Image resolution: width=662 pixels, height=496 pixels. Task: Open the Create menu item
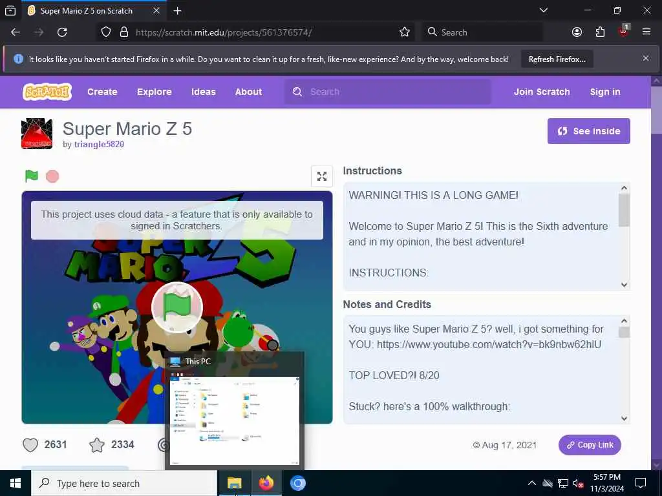[x=102, y=92]
